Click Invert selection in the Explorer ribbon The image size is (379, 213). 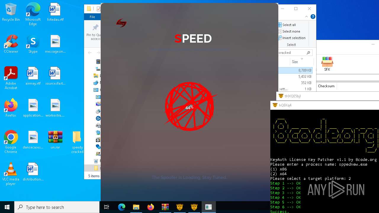point(292,38)
